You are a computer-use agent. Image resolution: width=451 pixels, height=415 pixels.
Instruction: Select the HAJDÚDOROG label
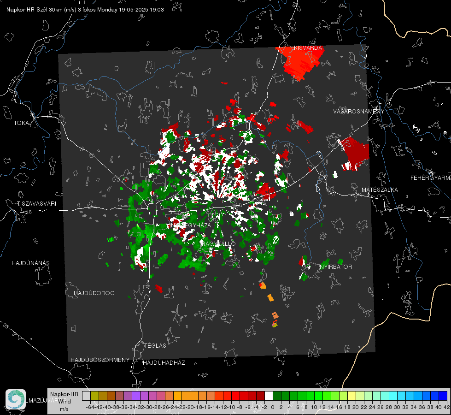(94, 293)
